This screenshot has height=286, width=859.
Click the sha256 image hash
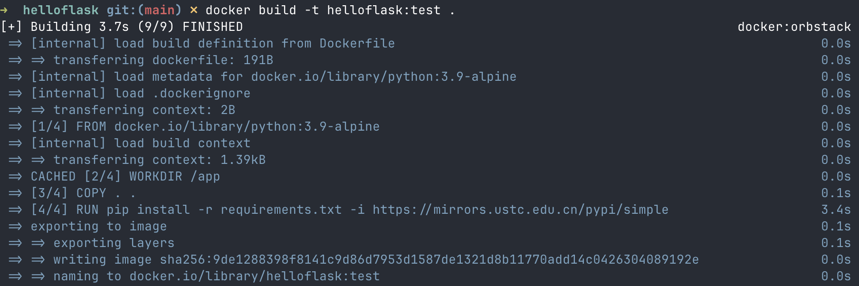(x=429, y=259)
